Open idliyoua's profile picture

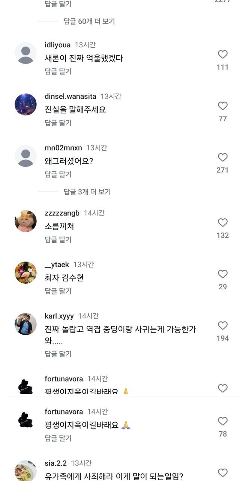coord(25,53)
